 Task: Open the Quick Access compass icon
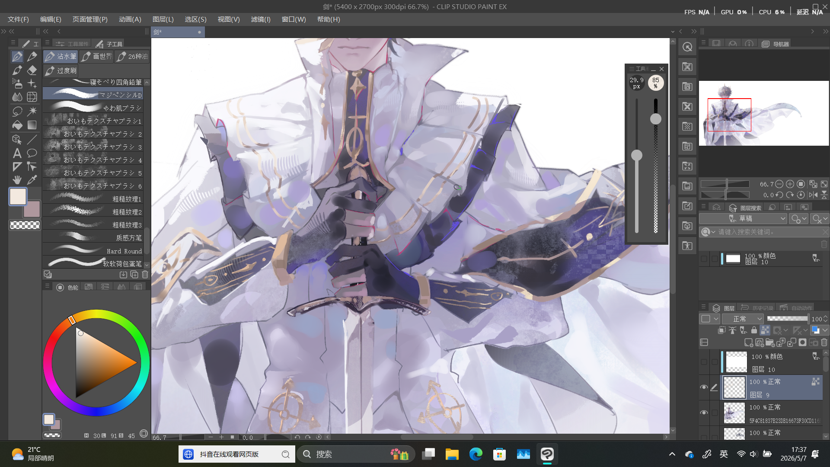687,47
